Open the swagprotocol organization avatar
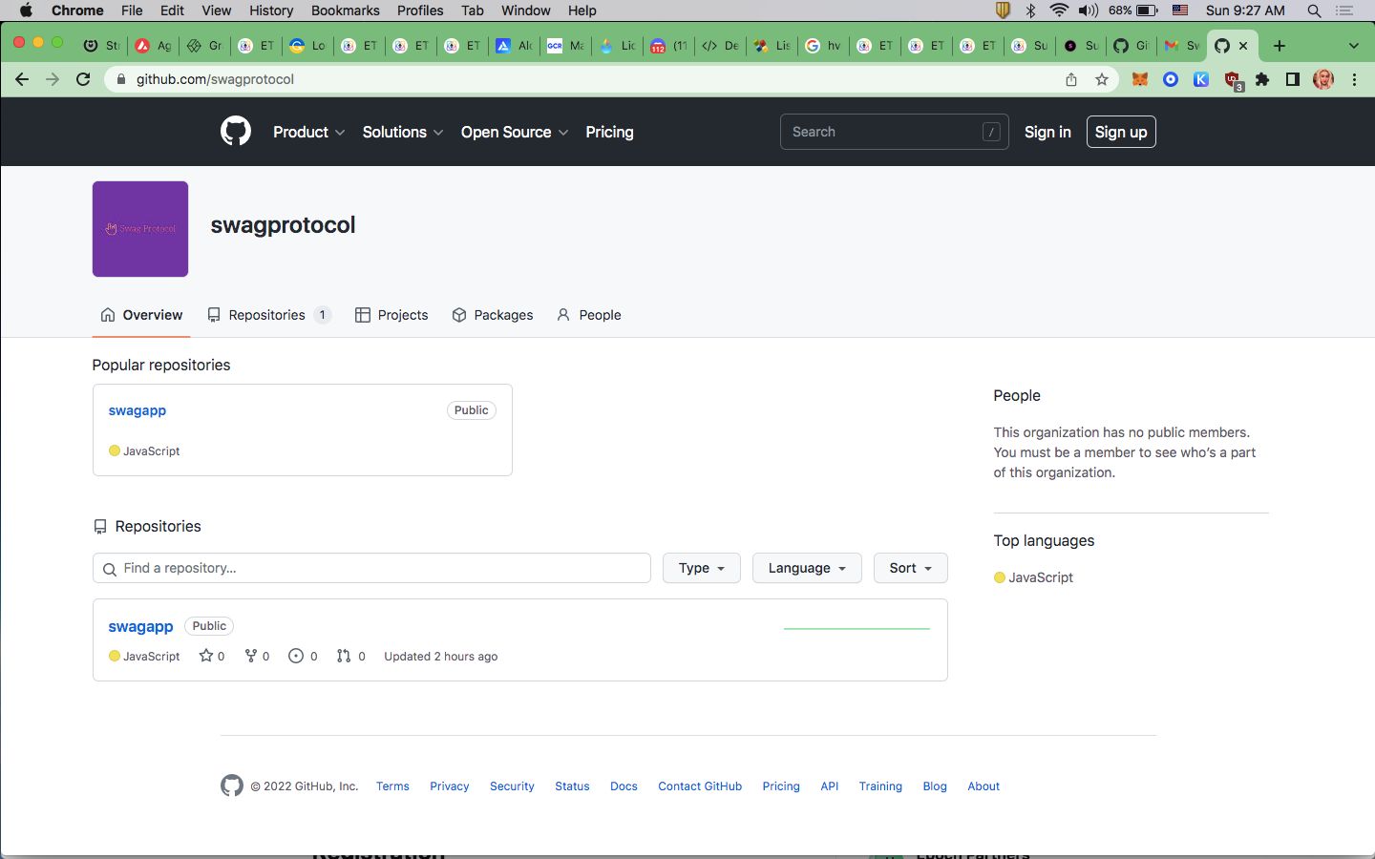Viewport: 1375px width, 859px height. point(140,229)
